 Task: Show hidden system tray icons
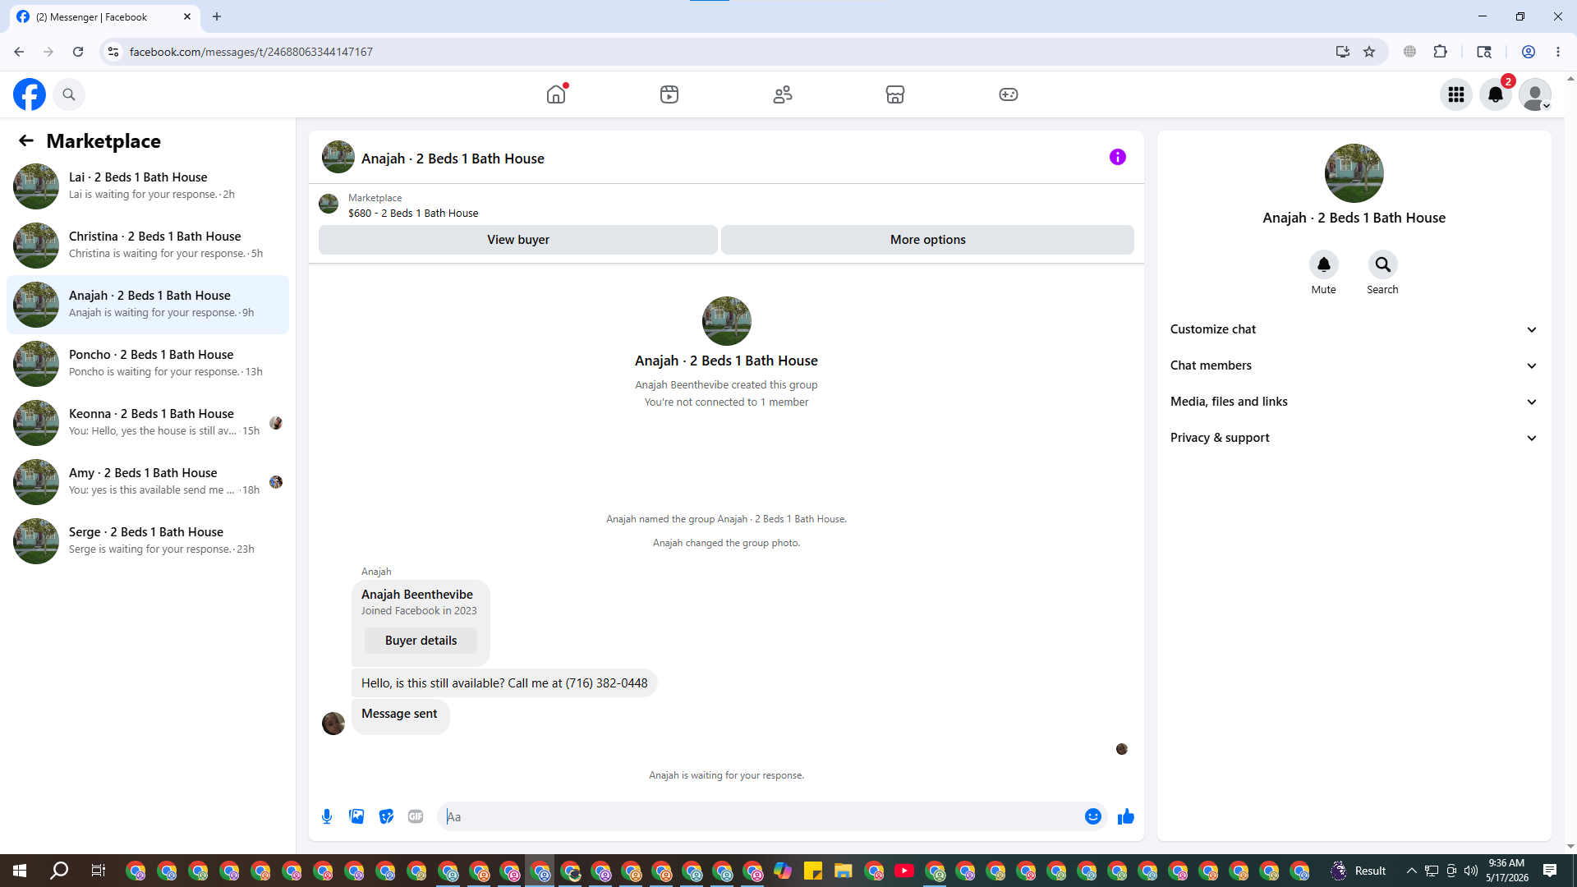pos(1412,871)
